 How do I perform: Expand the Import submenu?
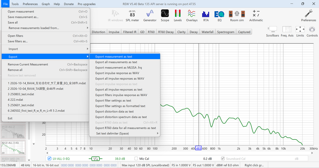(46, 49)
